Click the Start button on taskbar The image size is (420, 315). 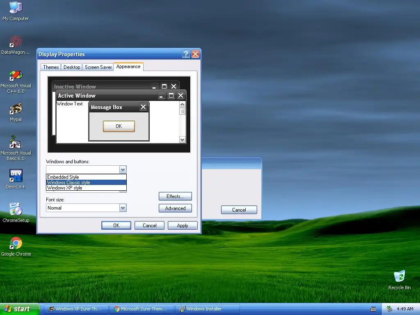coord(20,309)
